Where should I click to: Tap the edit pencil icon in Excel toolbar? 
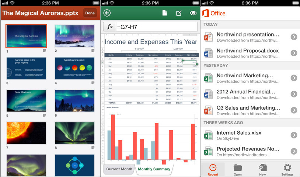[179, 13]
